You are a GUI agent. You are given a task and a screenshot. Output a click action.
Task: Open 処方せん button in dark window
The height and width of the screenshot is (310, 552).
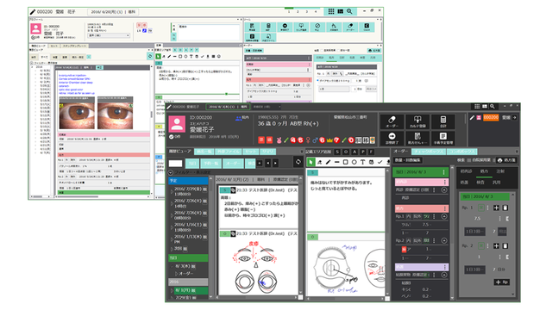[x=417, y=138]
